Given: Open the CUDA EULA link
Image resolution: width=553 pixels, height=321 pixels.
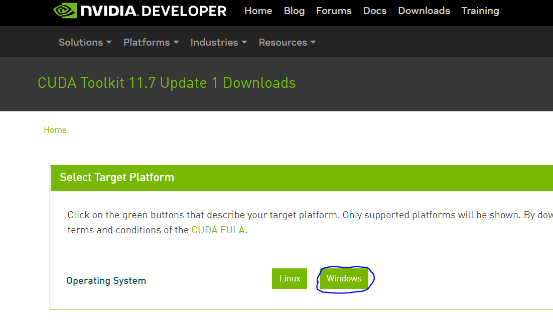Looking at the screenshot, I should 218,230.
